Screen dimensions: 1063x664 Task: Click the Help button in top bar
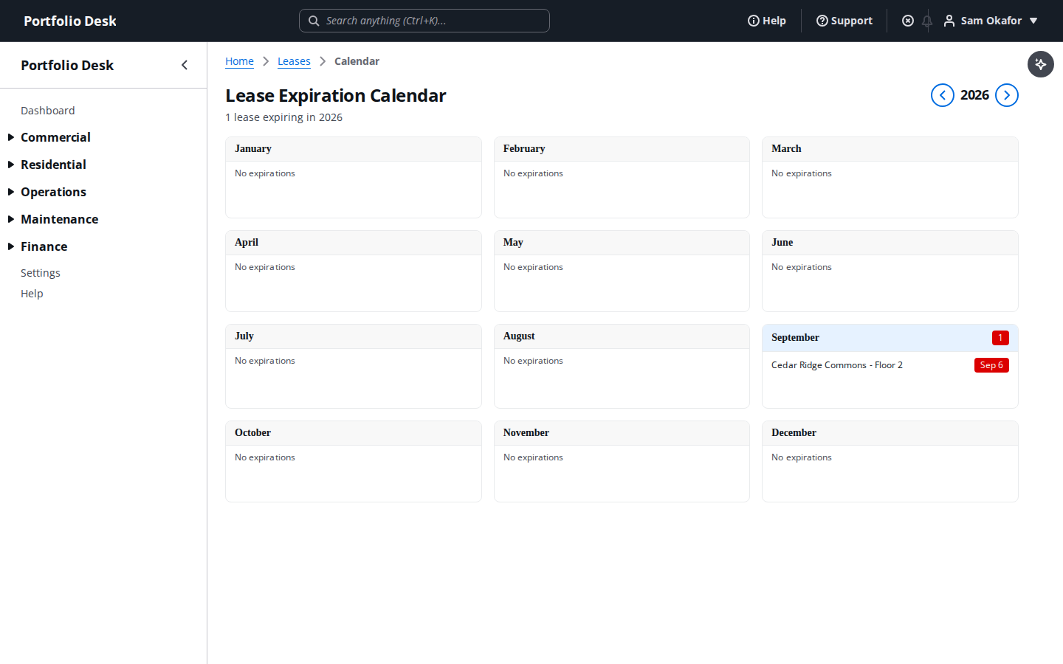point(767,21)
